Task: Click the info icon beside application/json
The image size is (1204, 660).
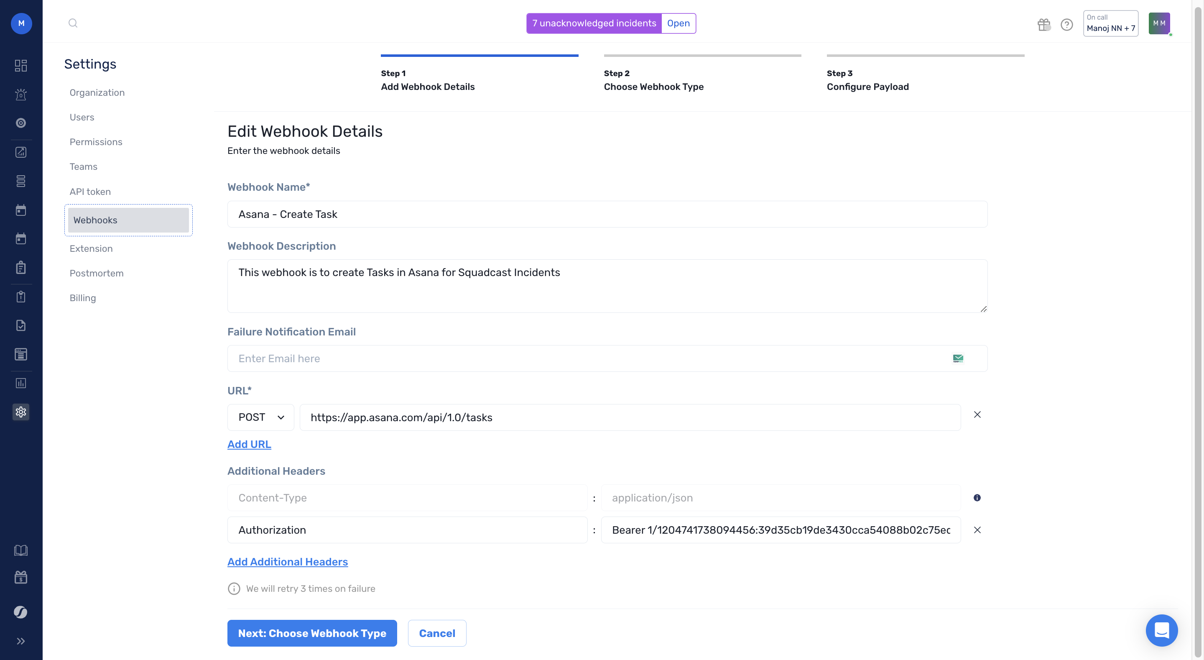Action: click(977, 498)
